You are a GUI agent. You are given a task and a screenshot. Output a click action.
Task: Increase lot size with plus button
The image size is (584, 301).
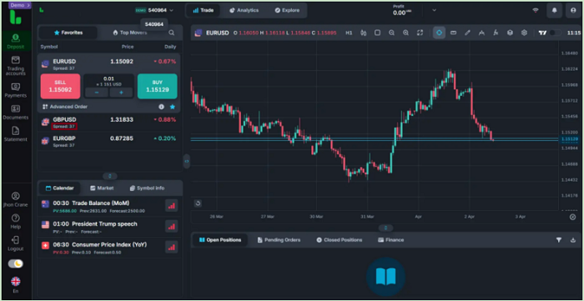121,93
